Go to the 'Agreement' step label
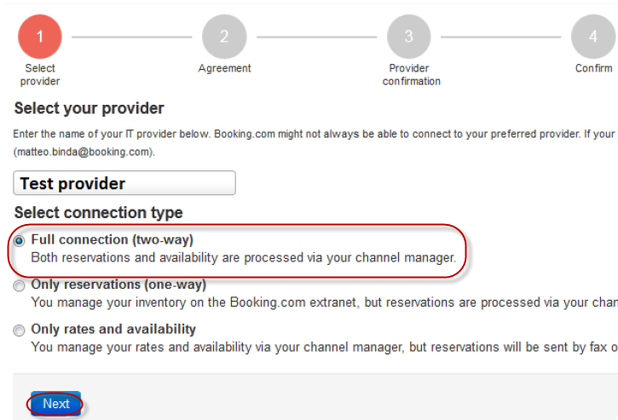The width and height of the screenshot is (618, 420). pyautogui.click(x=224, y=68)
